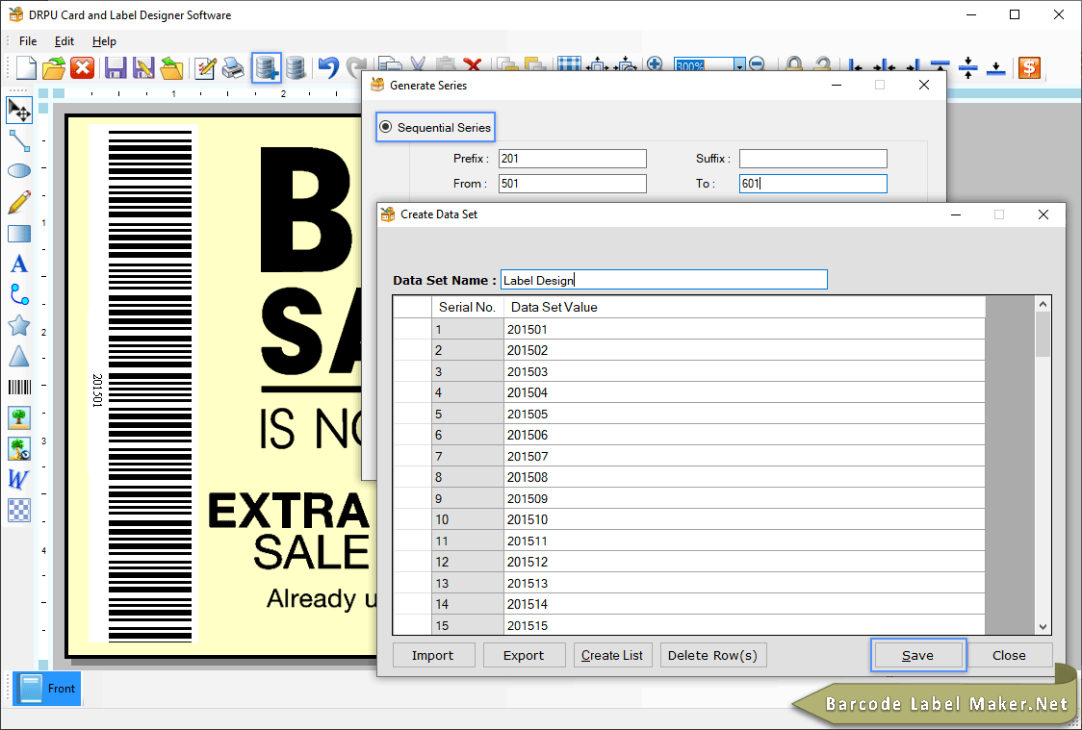Print the label using the printer icon

(233, 68)
